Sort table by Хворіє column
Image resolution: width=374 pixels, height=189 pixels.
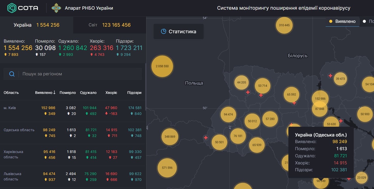111,93
